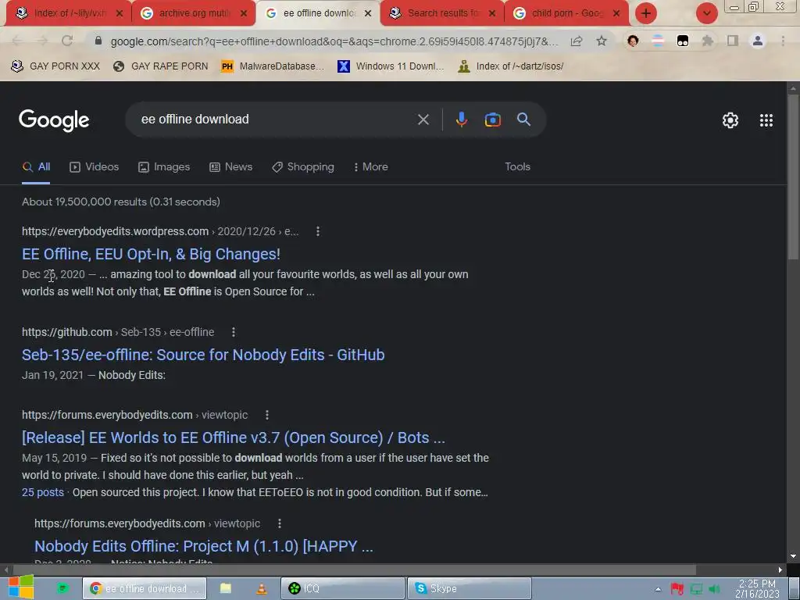Open options for the first forums.everybodyedits.com result
The height and width of the screenshot is (600, 800).
click(267, 415)
